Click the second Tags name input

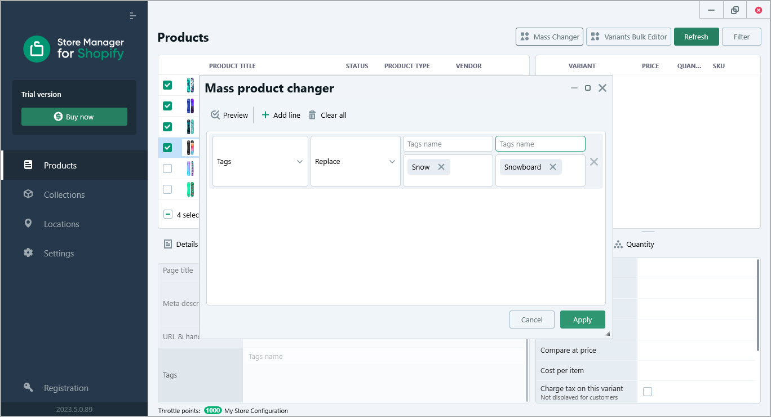pos(540,144)
